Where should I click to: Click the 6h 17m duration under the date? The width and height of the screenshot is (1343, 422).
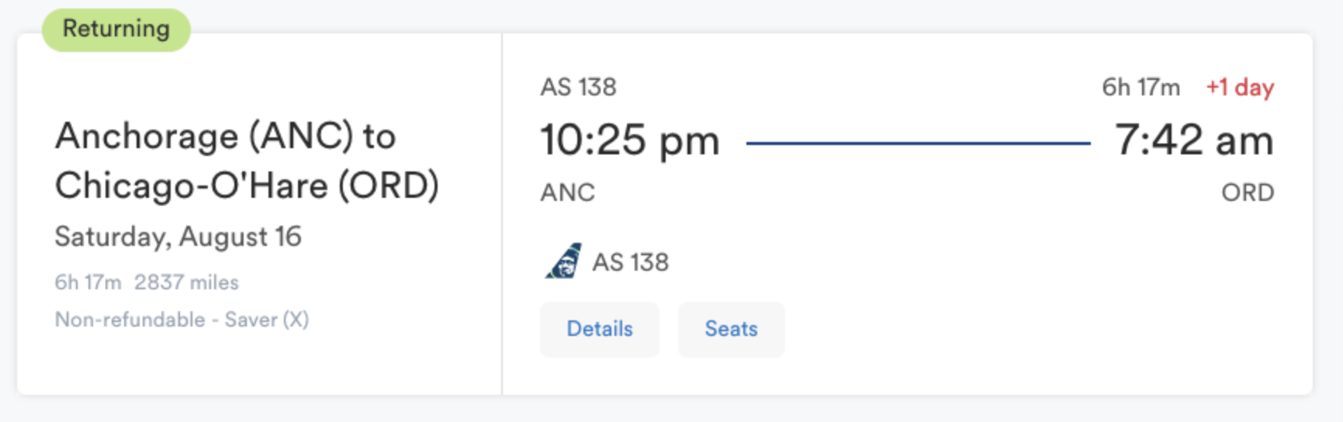(88, 282)
